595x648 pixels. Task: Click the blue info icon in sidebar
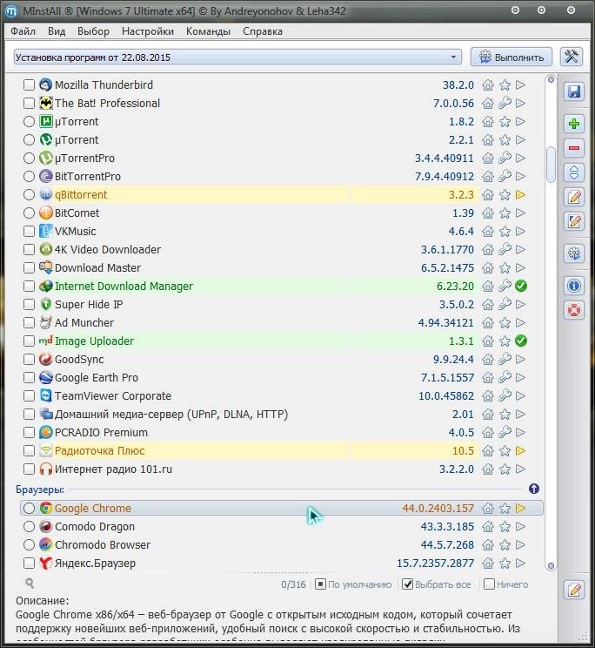pyautogui.click(x=574, y=286)
